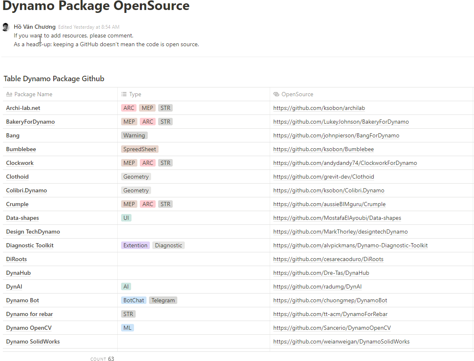Image resolution: width=474 pixels, height=361 pixels.
Task: Click the AI tag in the DynAI row
Action: pos(126,286)
